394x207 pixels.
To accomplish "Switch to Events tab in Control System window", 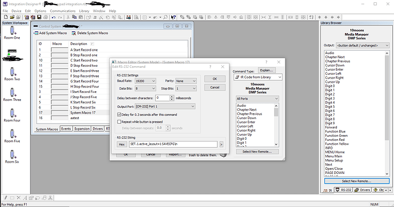I will pyautogui.click(x=66, y=129).
